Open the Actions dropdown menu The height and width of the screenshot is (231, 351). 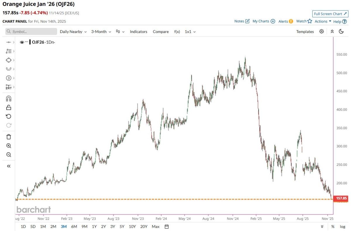[x=323, y=21]
